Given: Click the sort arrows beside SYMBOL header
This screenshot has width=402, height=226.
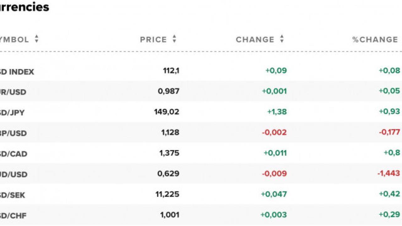Looking at the screenshot, I should (x=36, y=39).
